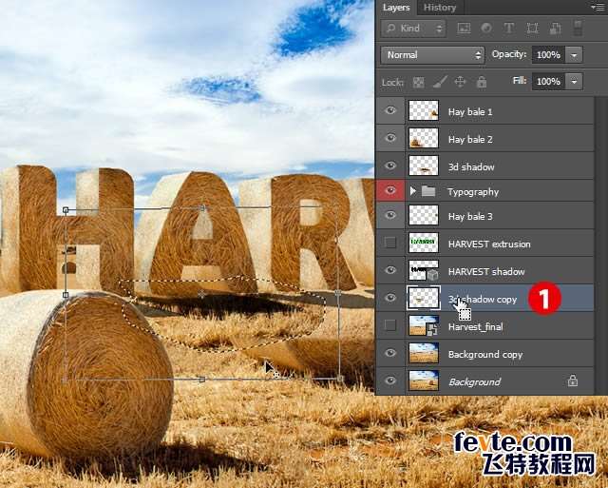The width and height of the screenshot is (608, 488).
Task: Click the Lock all padlock icon
Action: coord(482,83)
